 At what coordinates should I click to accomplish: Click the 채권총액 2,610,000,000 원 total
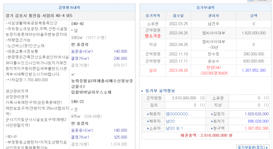click(206, 135)
